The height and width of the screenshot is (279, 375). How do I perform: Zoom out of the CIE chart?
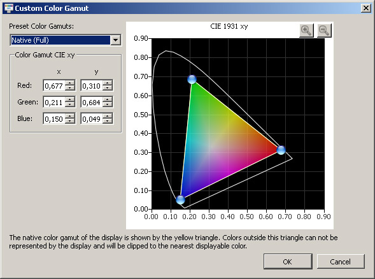324,31
